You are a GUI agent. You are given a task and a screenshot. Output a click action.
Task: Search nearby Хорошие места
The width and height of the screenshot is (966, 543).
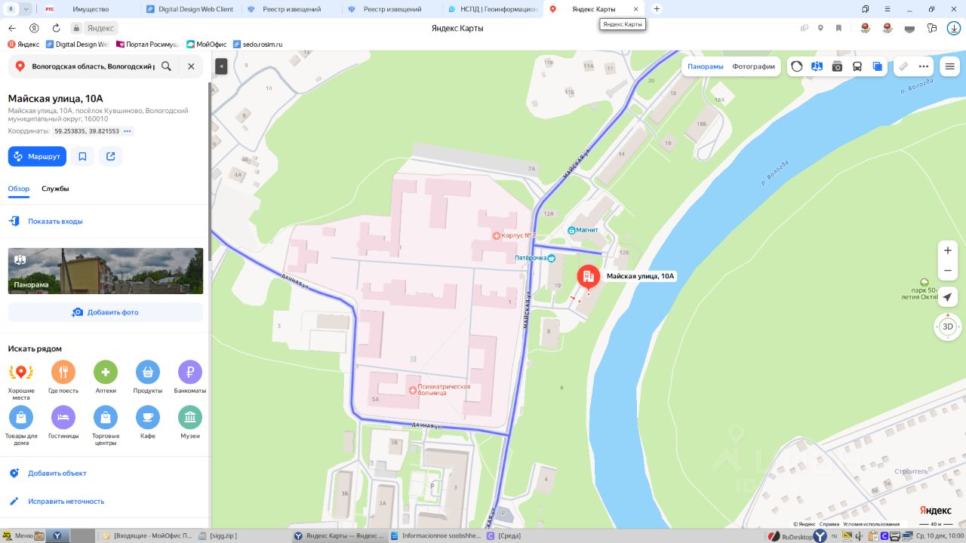pos(21,381)
